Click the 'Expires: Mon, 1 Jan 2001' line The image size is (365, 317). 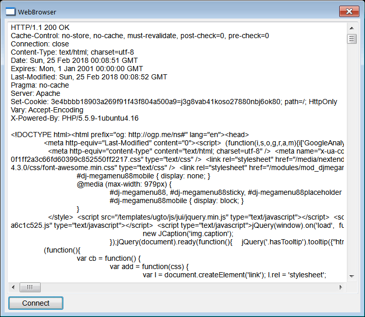pos(77,69)
